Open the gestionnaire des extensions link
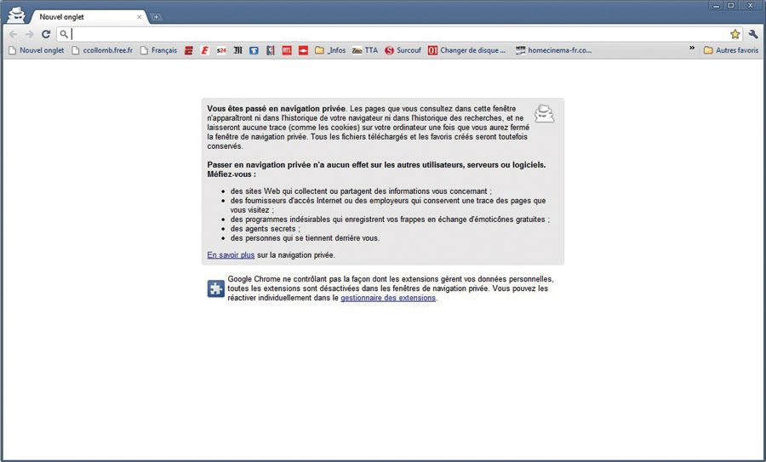Viewport: 766px width, 462px height. (388, 298)
